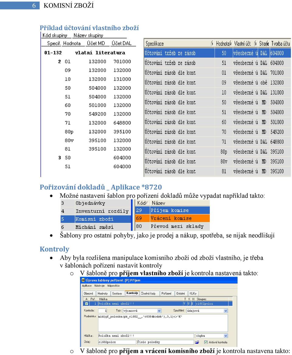Select template 80 Převod mezi sklady
The image size is (292, 355).
tap(172, 226)
